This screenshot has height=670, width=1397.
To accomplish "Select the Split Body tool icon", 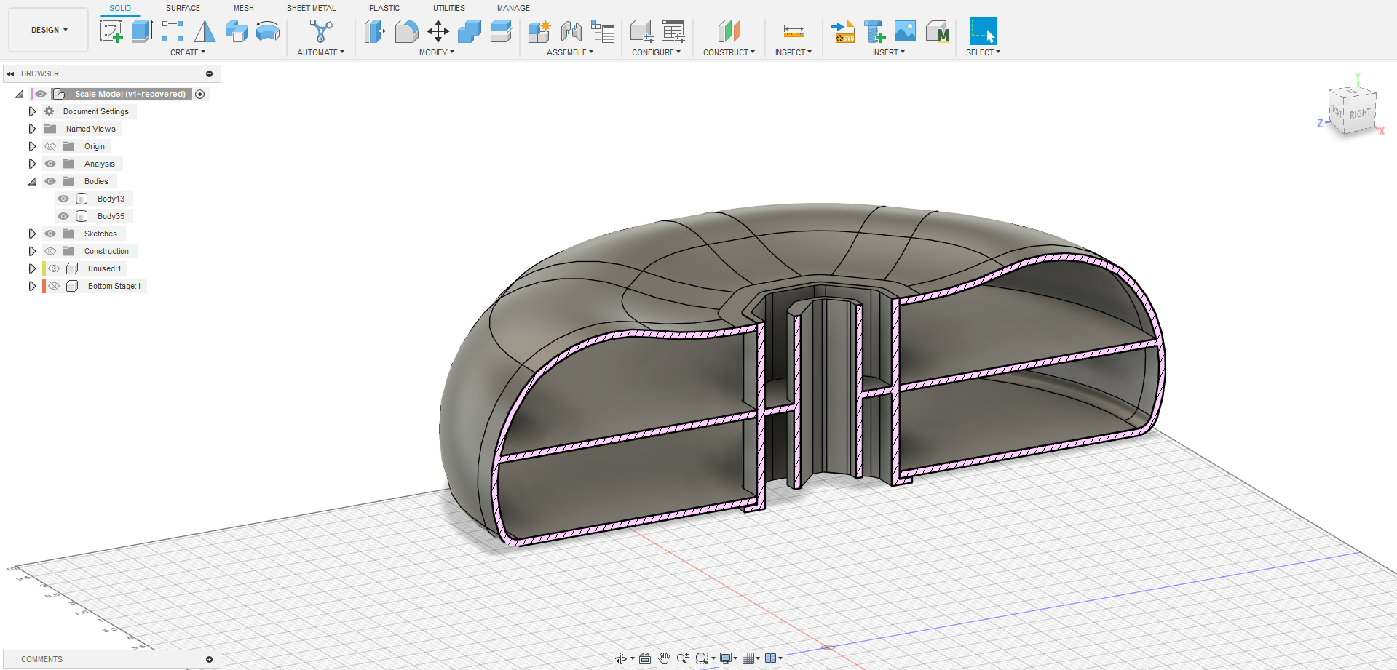I will pyautogui.click(x=501, y=31).
